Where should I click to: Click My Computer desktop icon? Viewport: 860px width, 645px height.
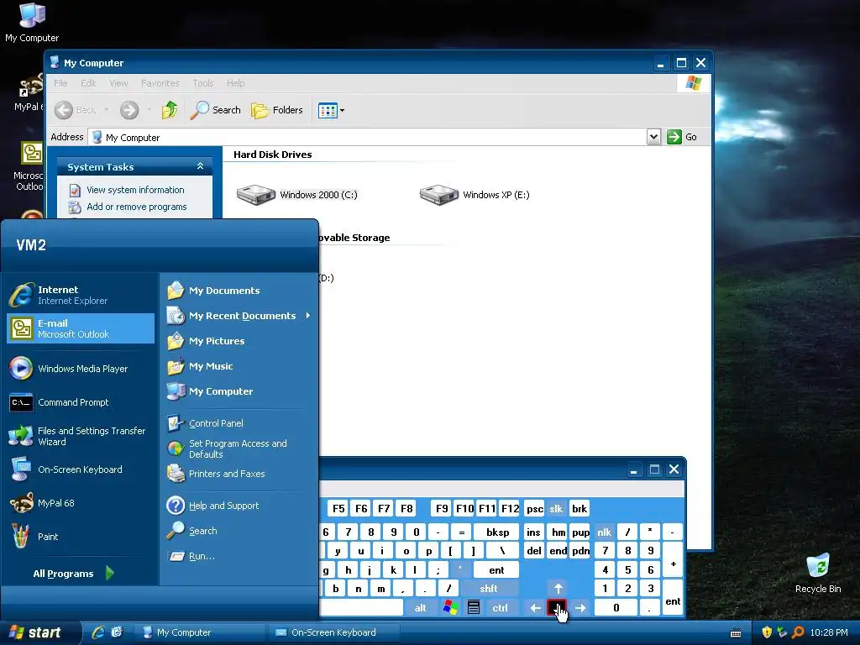click(32, 23)
